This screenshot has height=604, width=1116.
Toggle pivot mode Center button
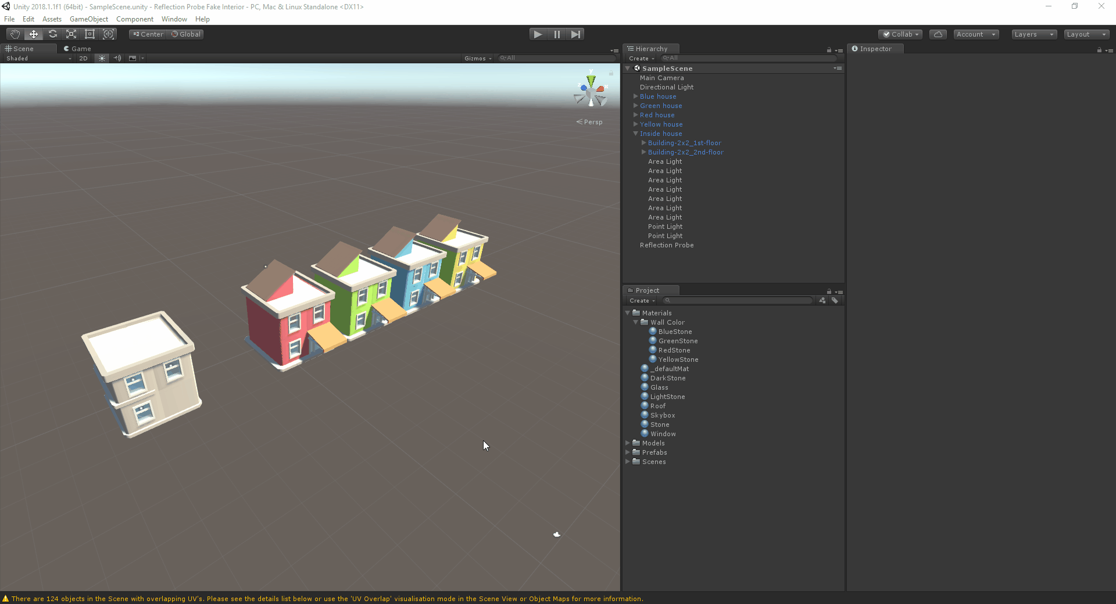[148, 34]
